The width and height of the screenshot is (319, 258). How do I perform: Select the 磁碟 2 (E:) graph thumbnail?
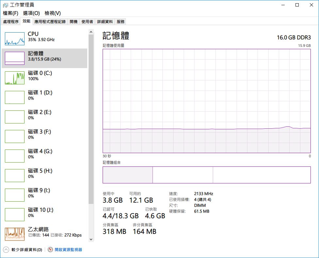15,117
